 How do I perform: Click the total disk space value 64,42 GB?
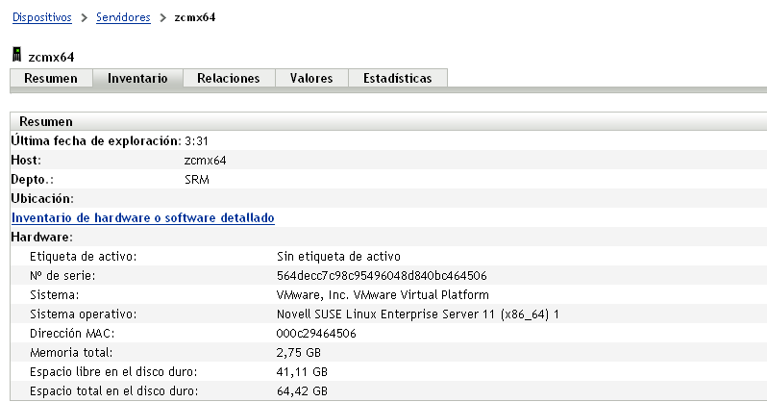302,390
